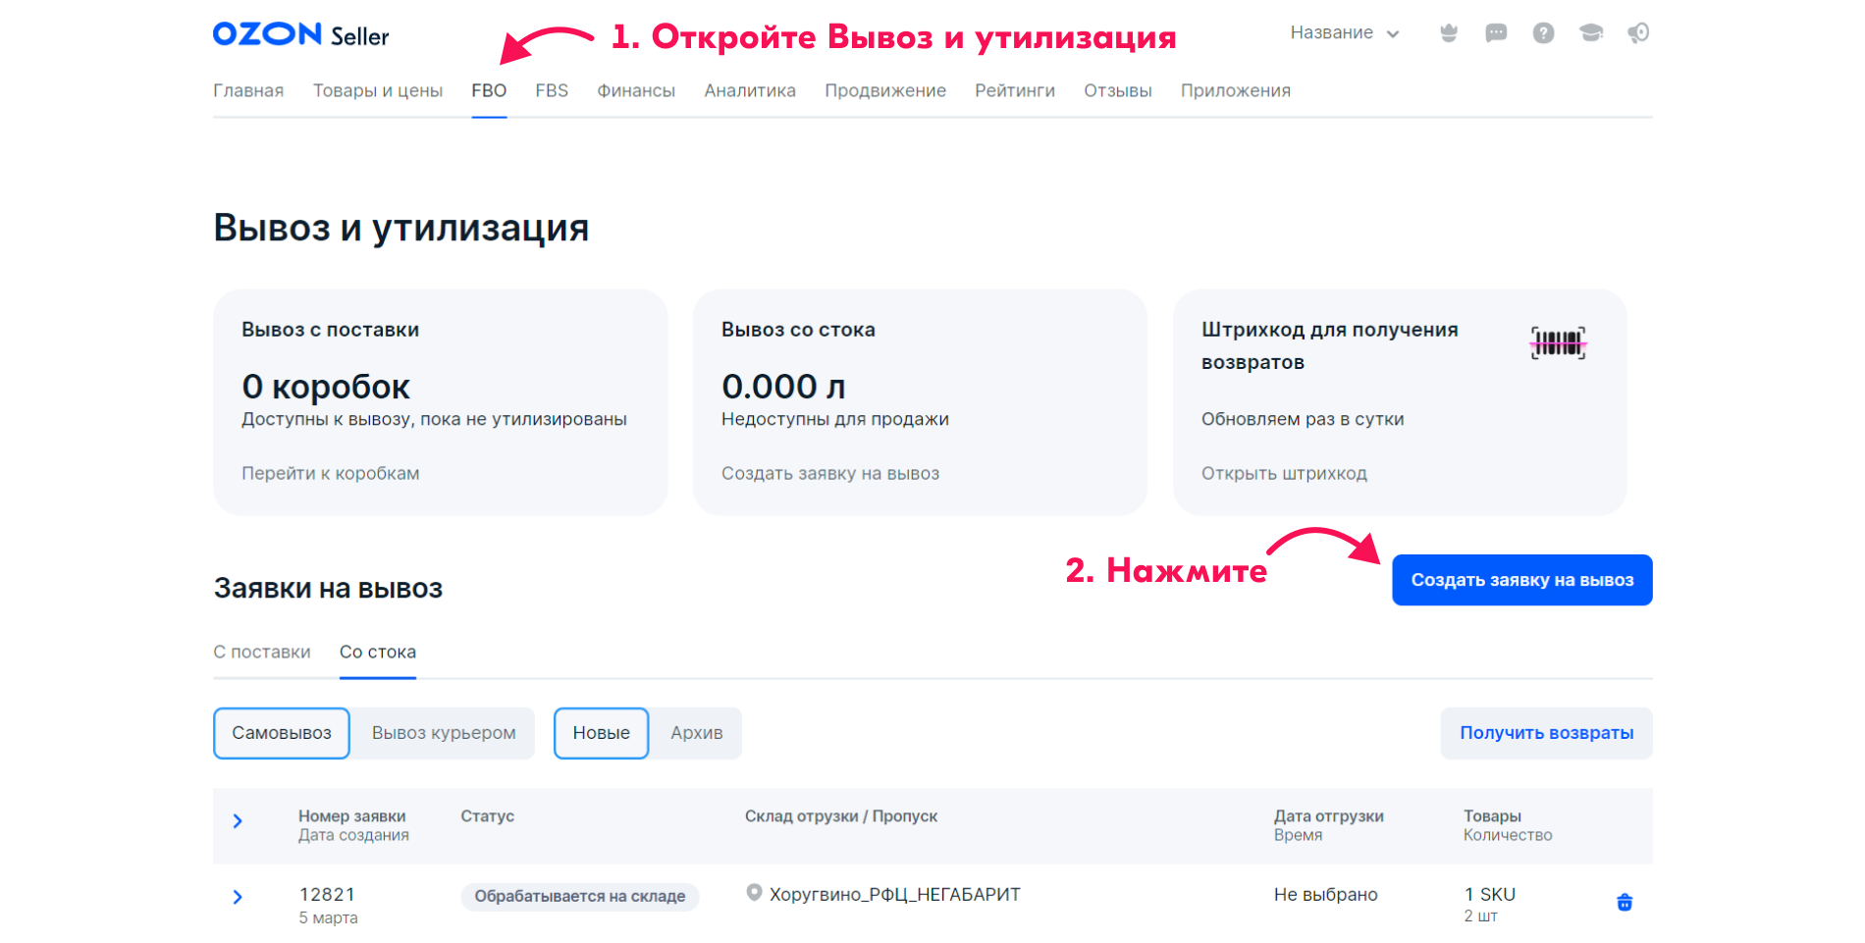Open the FBS menu item

[x=552, y=90]
